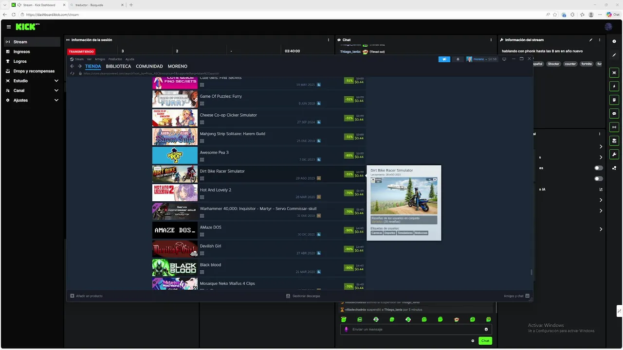This screenshot has width=623, height=350.
Task: Switch to the BIBLIOTECA tab
Action: pos(118,66)
